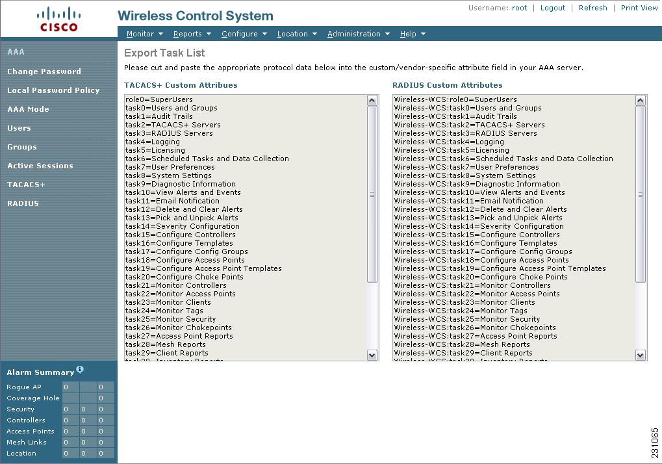Screen dimensions: 662x464
Task: Click RADIUS list scroll down arrow
Action: (x=640, y=355)
